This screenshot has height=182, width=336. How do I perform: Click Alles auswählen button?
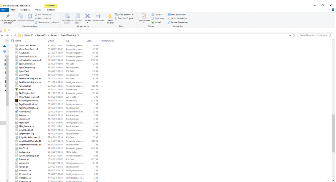(178, 14)
